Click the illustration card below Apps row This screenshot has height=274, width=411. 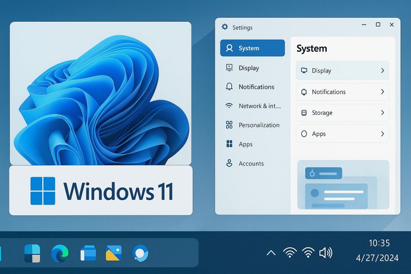[343, 185]
